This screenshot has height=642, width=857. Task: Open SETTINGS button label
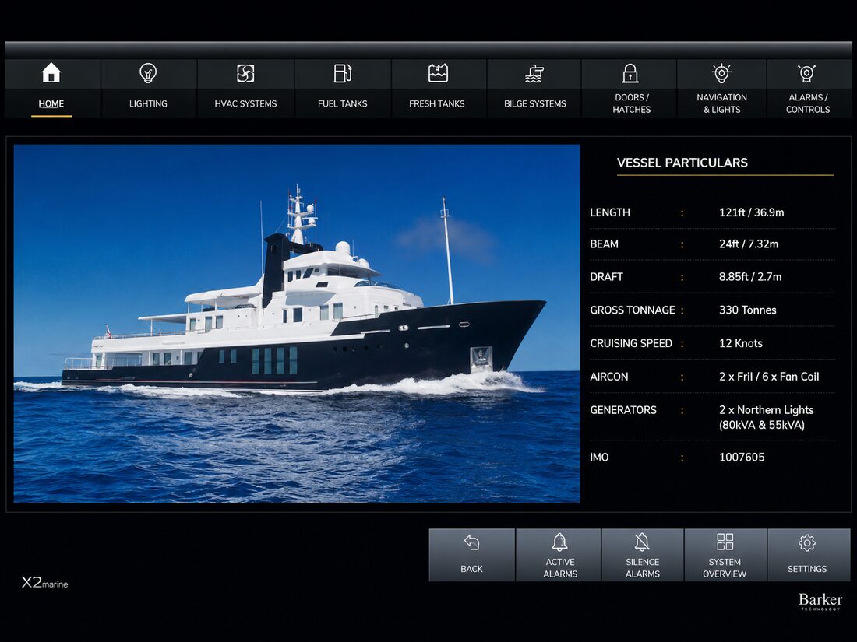click(x=807, y=569)
